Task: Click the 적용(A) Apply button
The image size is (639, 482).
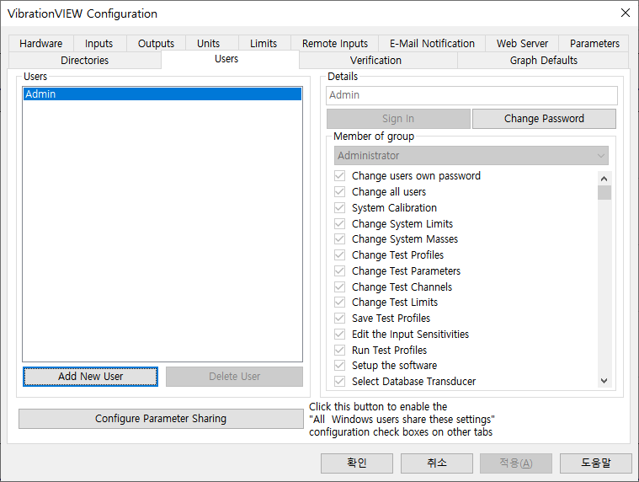Action: point(516,463)
